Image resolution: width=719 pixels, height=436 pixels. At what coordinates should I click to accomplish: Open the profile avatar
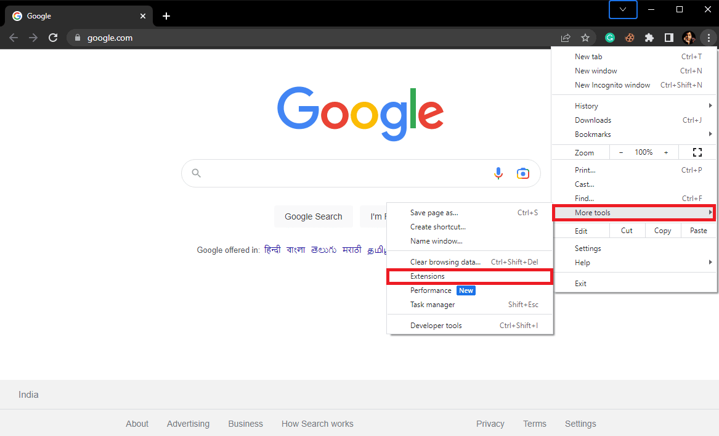[x=689, y=38]
